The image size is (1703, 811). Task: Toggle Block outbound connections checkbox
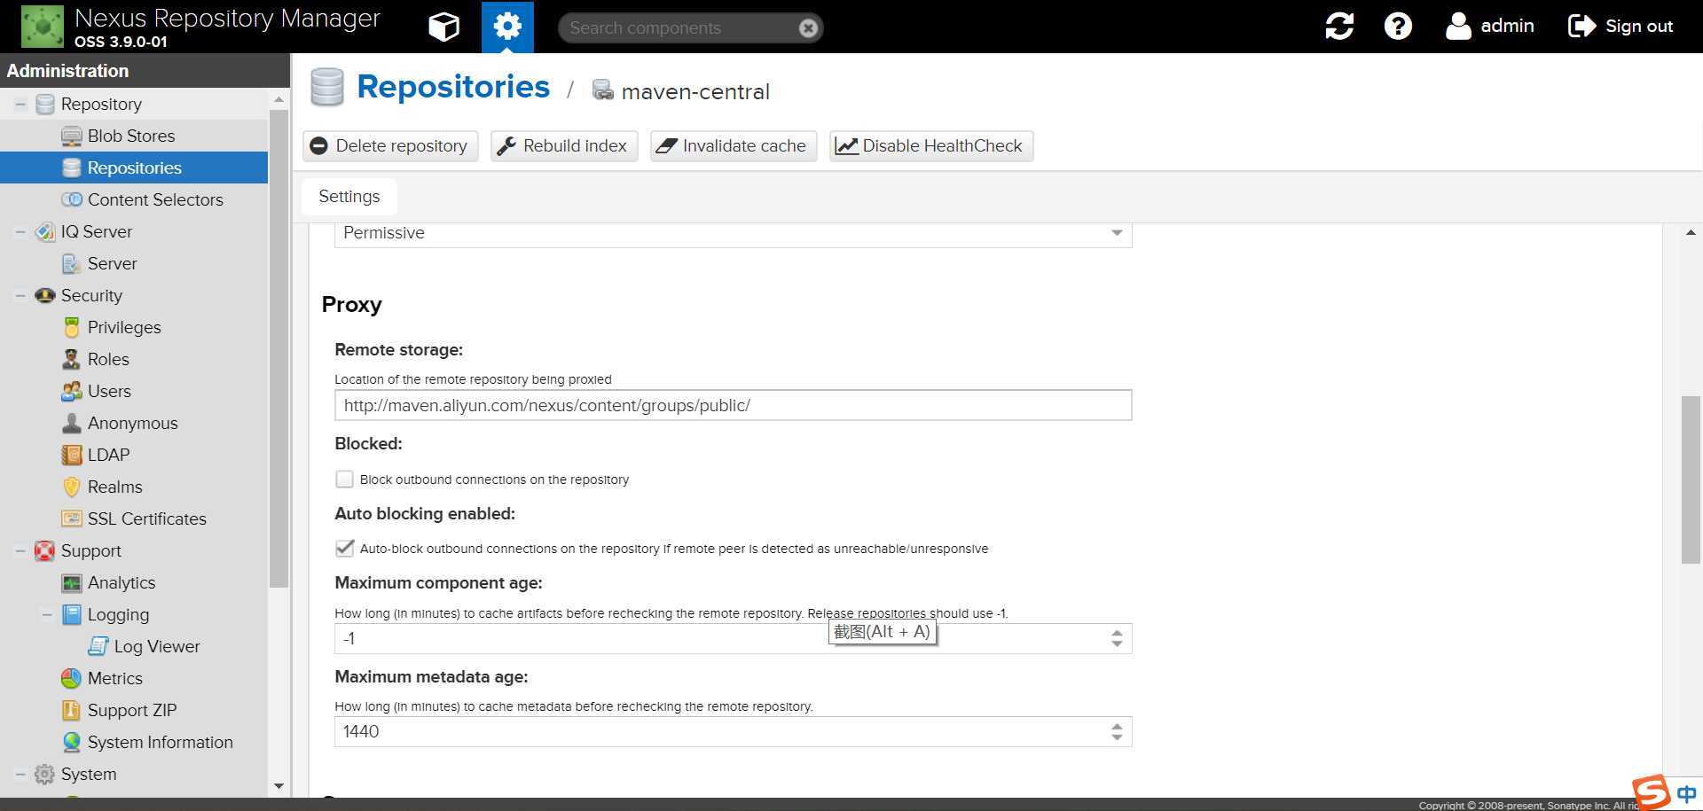pyautogui.click(x=344, y=480)
